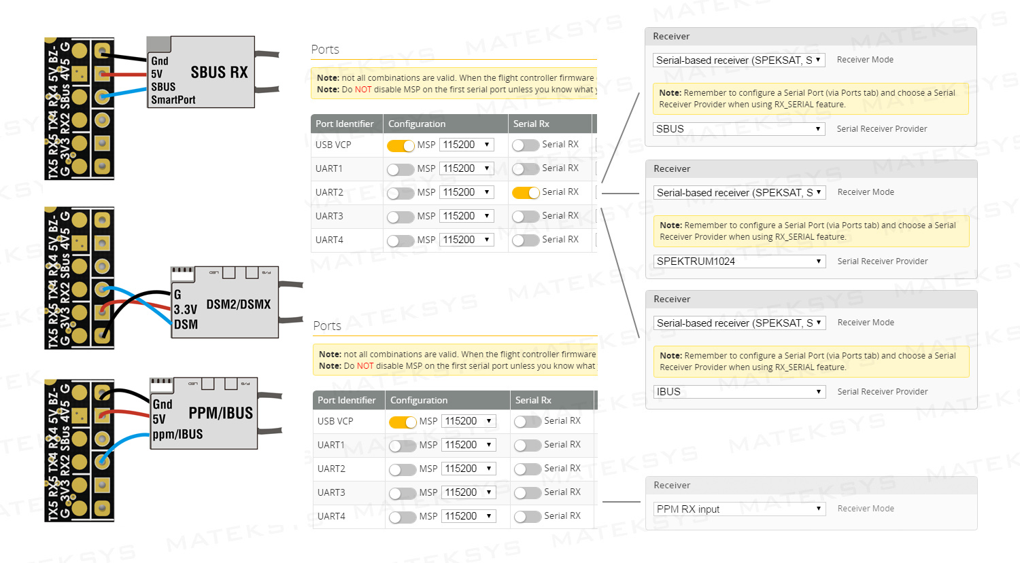1020x563 pixels.
Task: Open the IBUS Serial Receiver Provider dropdown
Action: point(739,392)
